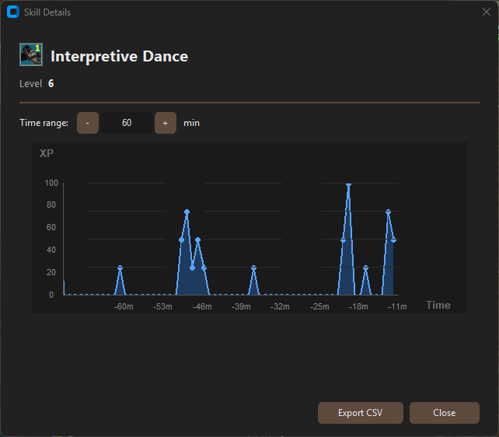Viewport: 499px width, 437px height.
Task: Click the 0 XP axis label
Action: pos(51,295)
